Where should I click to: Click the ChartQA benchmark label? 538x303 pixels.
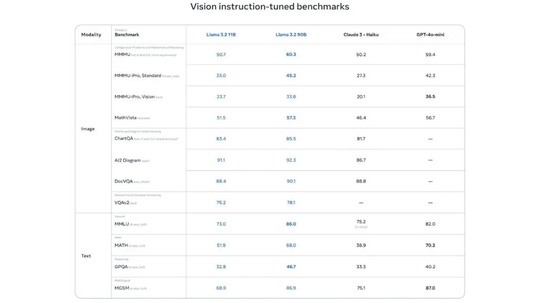[x=124, y=138]
